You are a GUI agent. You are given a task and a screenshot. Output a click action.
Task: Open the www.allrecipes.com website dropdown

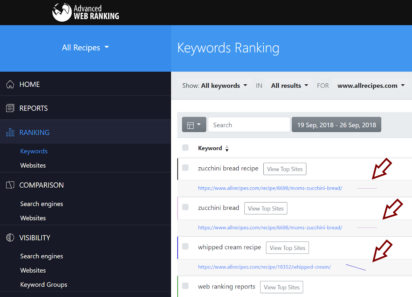click(x=371, y=86)
